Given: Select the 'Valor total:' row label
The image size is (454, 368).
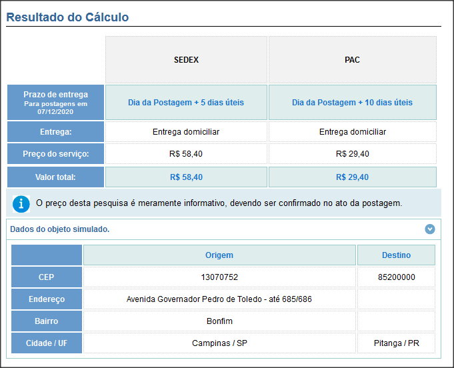Looking at the screenshot, I should coord(55,177).
